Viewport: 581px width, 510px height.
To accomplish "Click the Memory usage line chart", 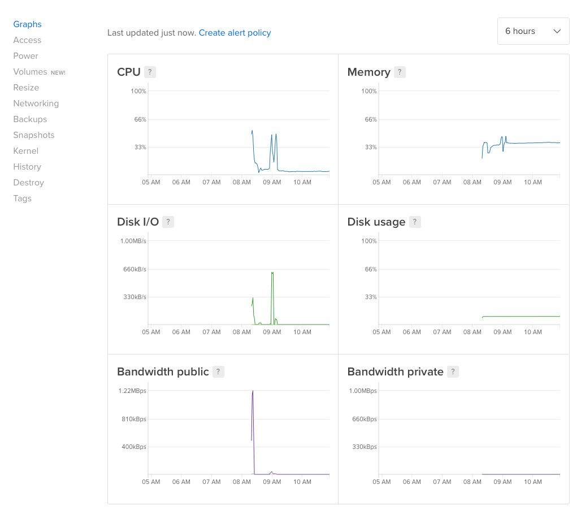I will [469, 133].
